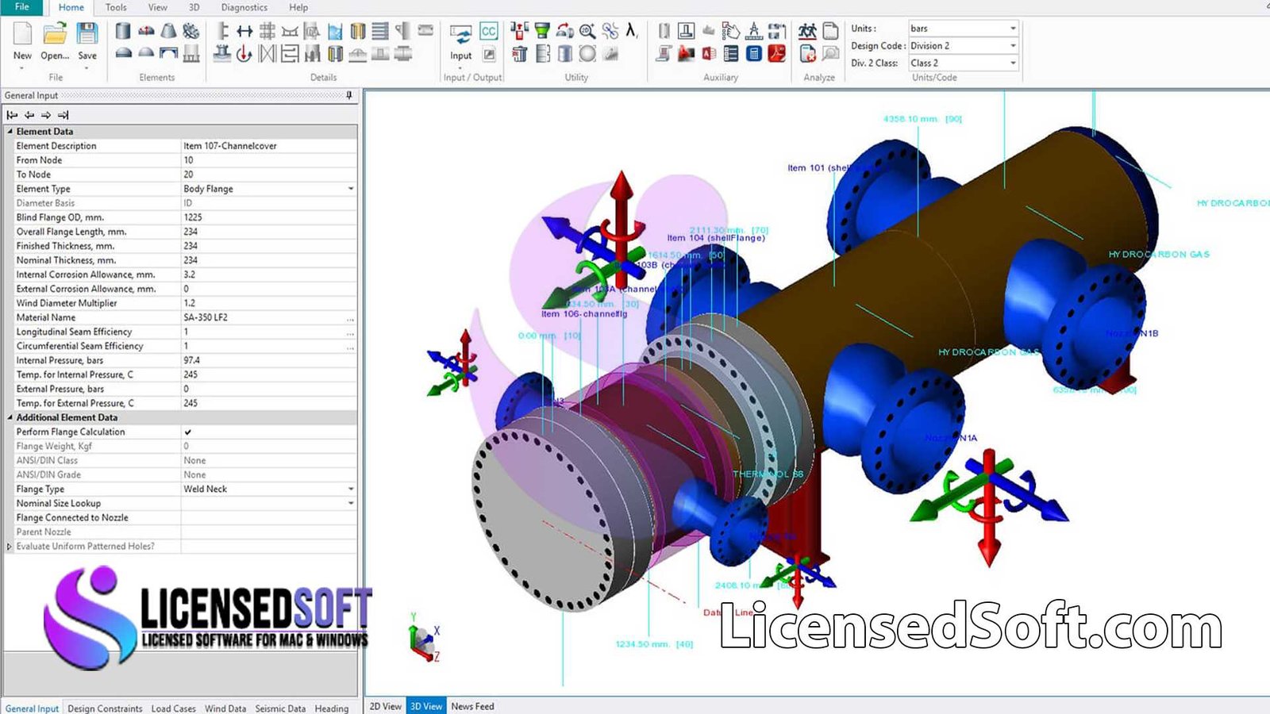Add a skirt support element
Viewport: 1270px width, 714px height.
click(x=191, y=54)
